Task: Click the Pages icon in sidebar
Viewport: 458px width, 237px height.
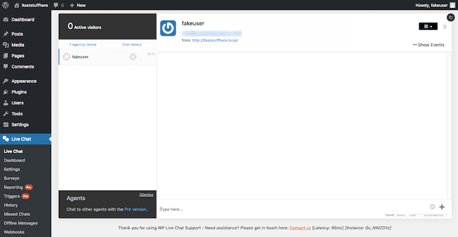Action: (6, 55)
